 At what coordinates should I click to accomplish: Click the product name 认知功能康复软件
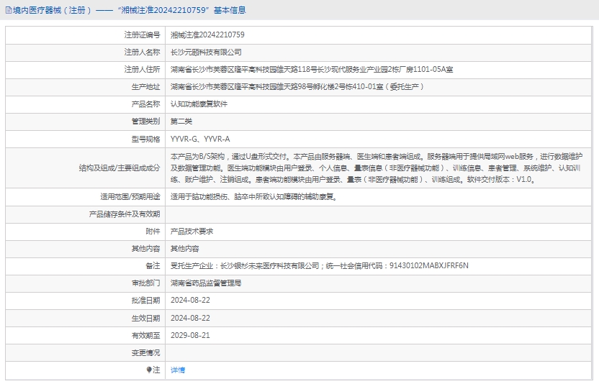click(x=199, y=104)
